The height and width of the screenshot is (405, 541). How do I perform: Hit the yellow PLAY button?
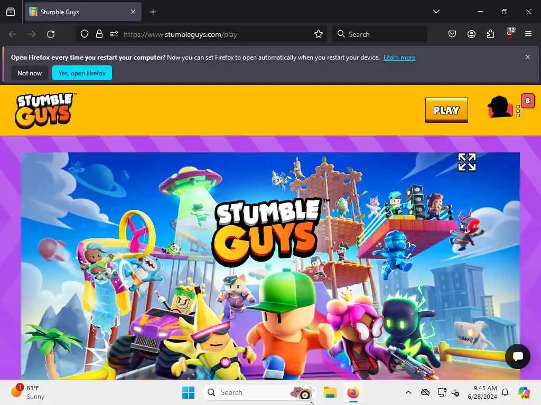[446, 110]
